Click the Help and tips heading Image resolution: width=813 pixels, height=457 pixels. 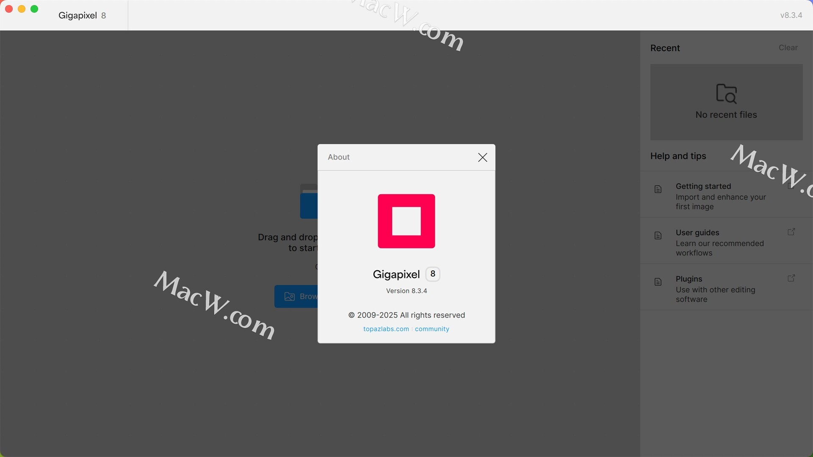coord(678,156)
